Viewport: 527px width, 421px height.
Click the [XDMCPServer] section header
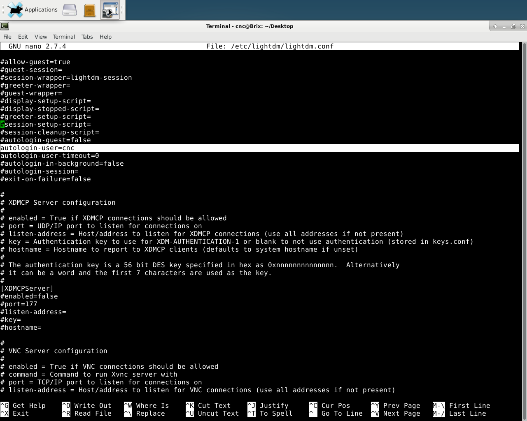pos(27,289)
